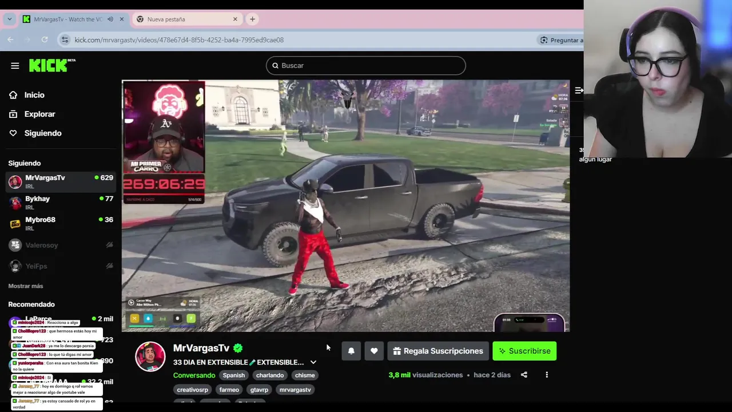The height and width of the screenshot is (412, 732).
Task: Click the browser reload icon
Action: 45,39
